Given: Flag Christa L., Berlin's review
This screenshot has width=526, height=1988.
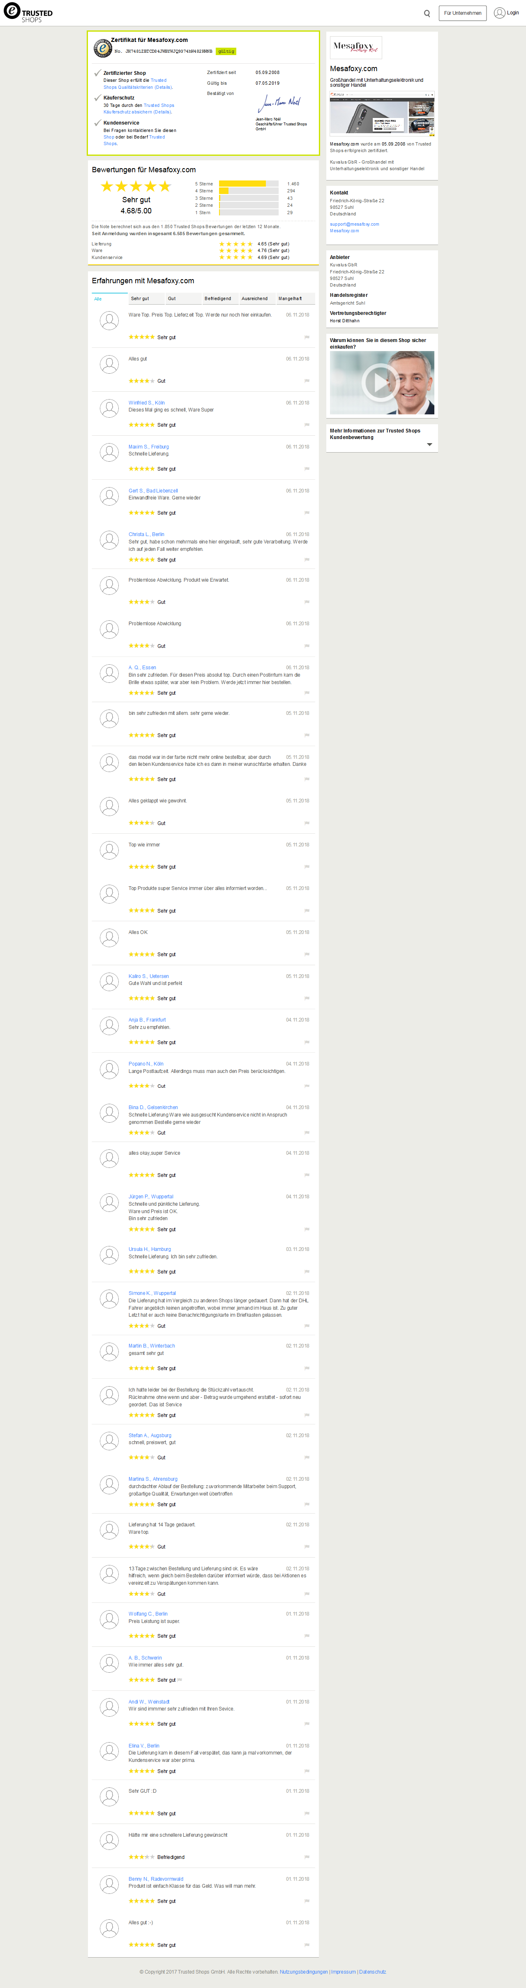Looking at the screenshot, I should [307, 559].
